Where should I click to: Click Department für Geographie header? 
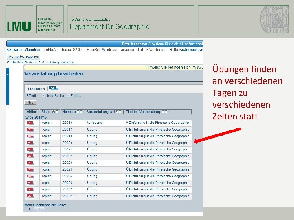pos(109,26)
